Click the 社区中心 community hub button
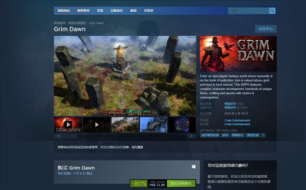This screenshot has height=190, width=306. click(266, 29)
